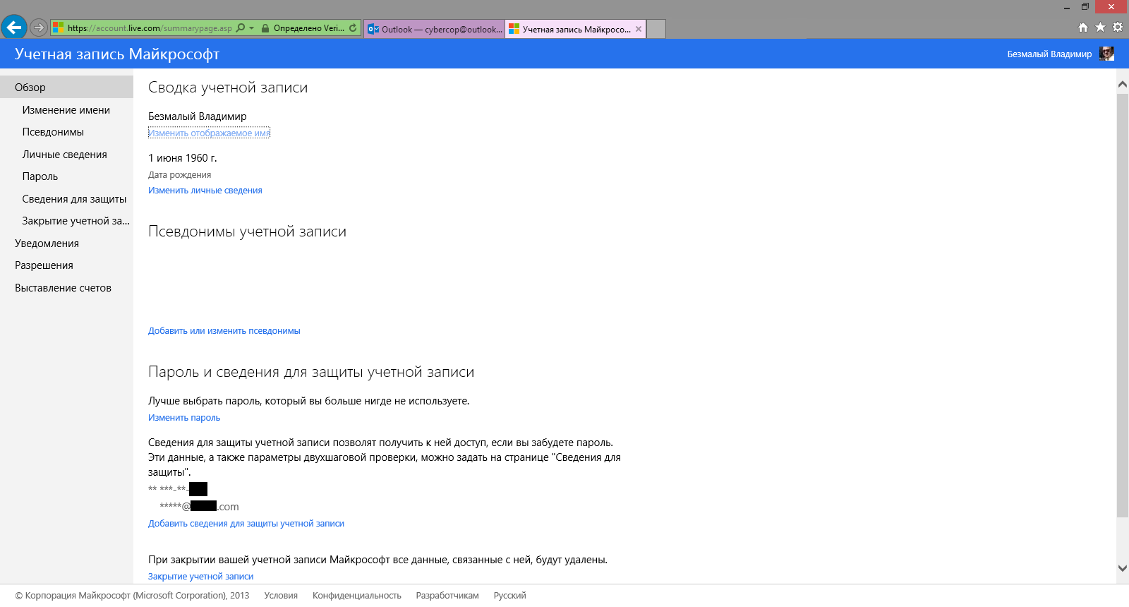The height and width of the screenshot is (607, 1129).
Task: Open Личные сведения in the sidebar
Action: tap(66, 155)
